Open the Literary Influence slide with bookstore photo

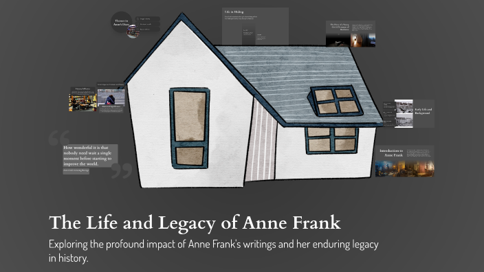pyautogui.click(x=82, y=99)
